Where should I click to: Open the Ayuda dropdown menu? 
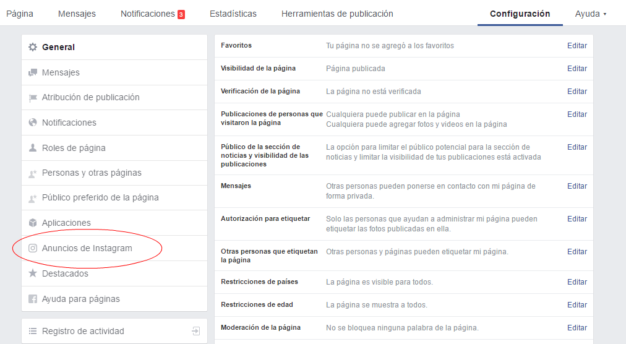590,14
